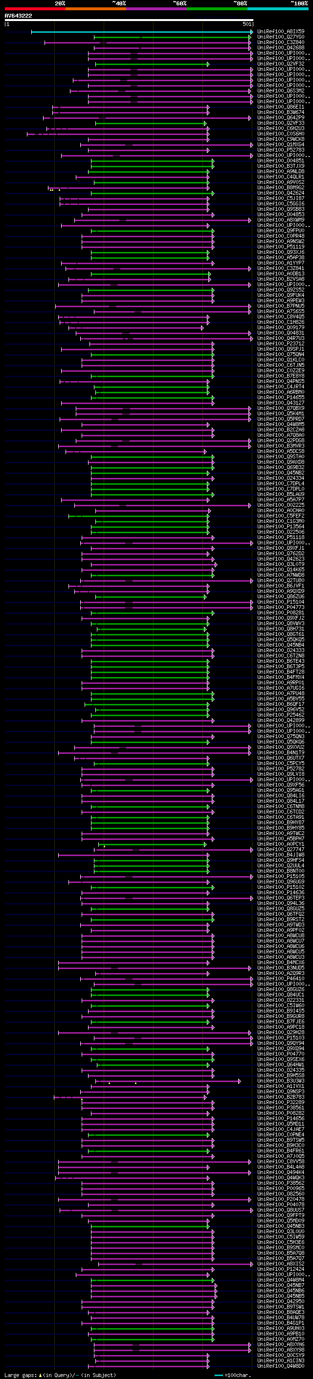Click the white query bar spanning 1 to 501

129,21
